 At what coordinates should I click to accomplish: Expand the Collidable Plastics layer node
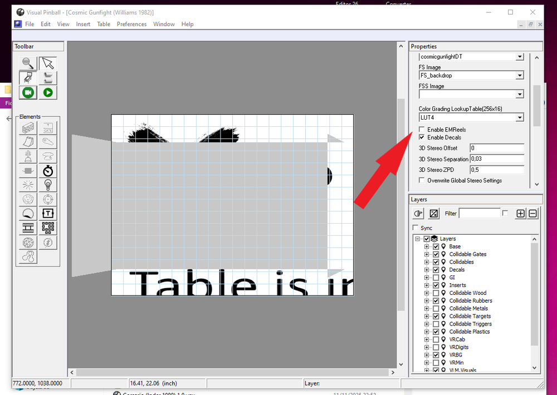click(427, 332)
